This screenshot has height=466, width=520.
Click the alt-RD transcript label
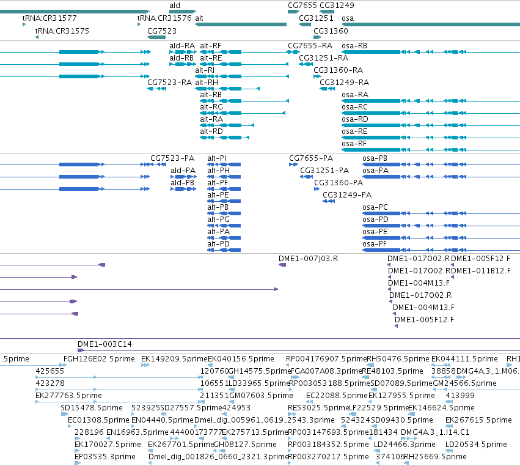[211, 131]
